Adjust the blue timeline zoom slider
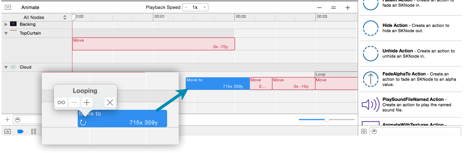The height and width of the screenshot is (153, 473). tap(327, 120)
